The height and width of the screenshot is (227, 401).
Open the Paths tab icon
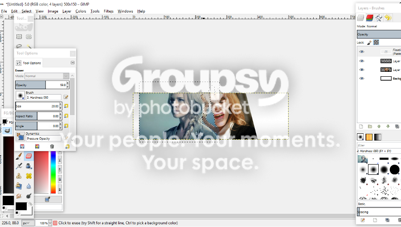click(x=379, y=18)
